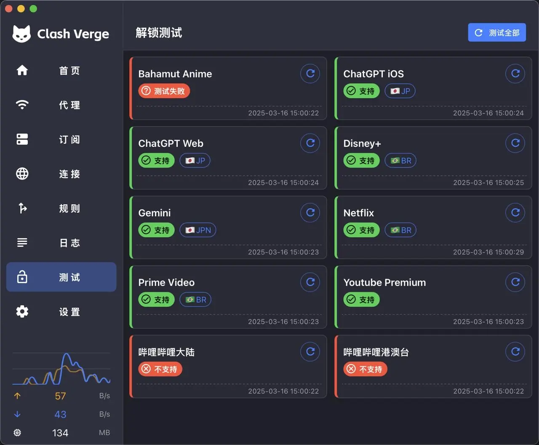Open the 首页 page
Image resolution: width=539 pixels, height=445 pixels.
(x=61, y=70)
